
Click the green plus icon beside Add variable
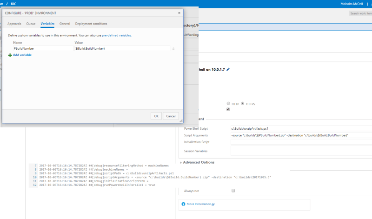[x=10, y=55]
